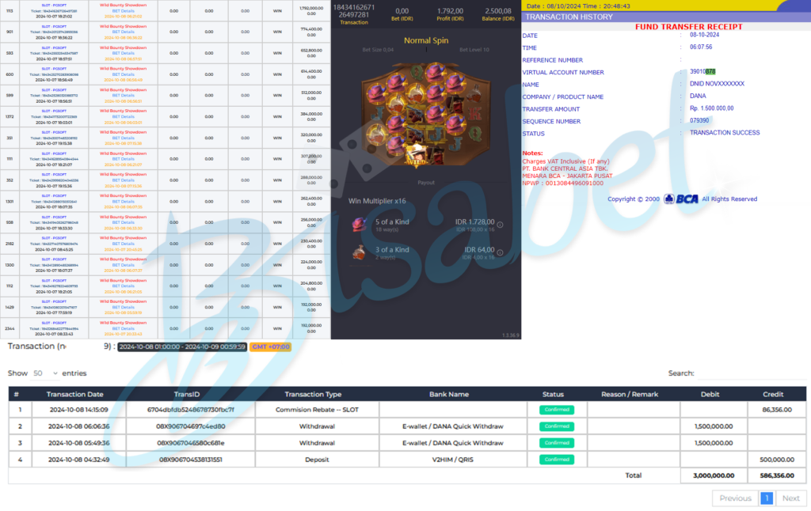
Task: Click TransID 08X906704697c4ed80
Action: 191,426
